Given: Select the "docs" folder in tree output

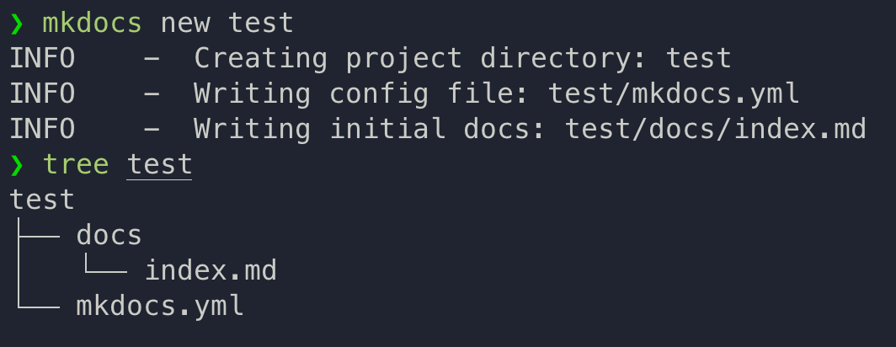Looking at the screenshot, I should coord(109,236).
